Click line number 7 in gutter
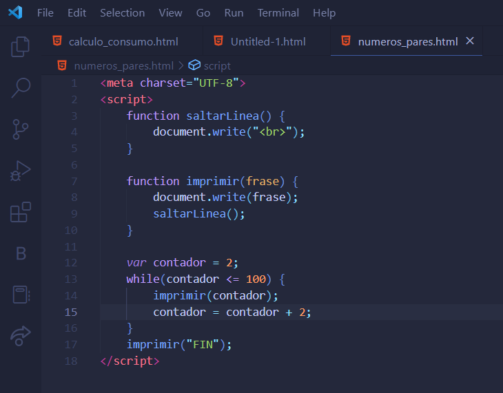The image size is (503, 393). click(74, 182)
